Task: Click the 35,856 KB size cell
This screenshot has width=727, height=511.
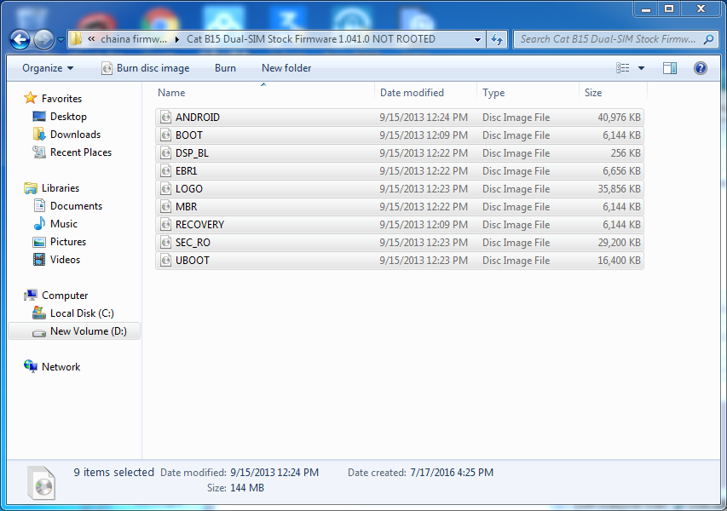Action: pyautogui.click(x=619, y=189)
